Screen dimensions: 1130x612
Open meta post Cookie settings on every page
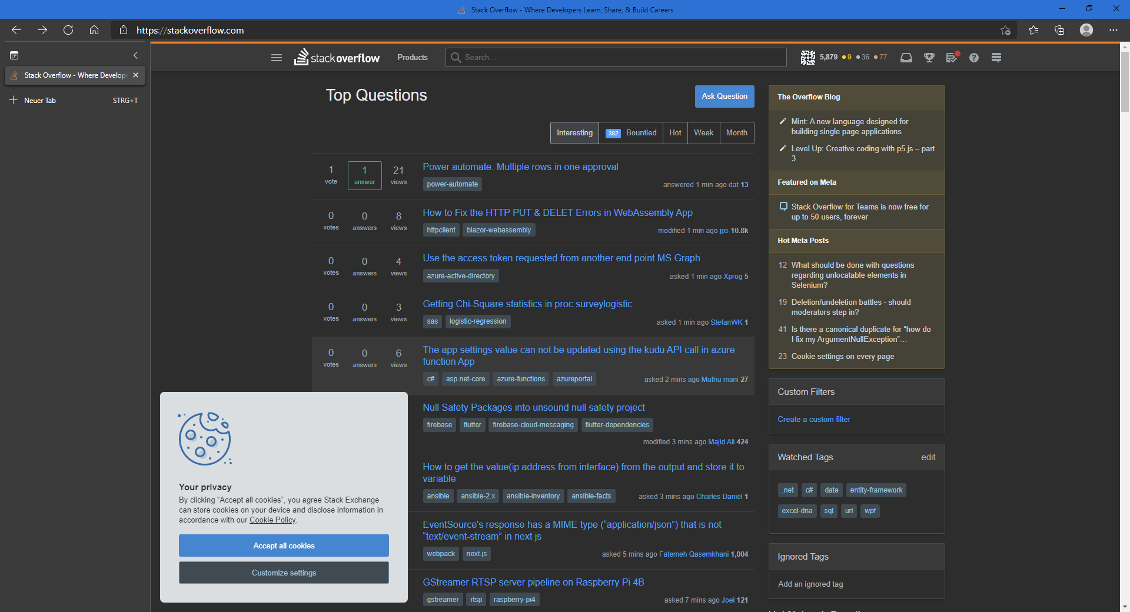[842, 357]
